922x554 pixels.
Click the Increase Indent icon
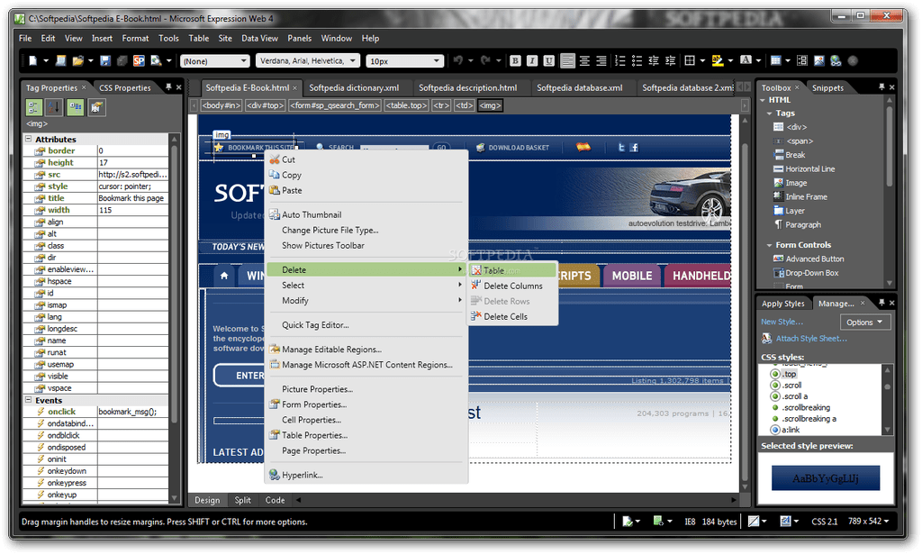(670, 60)
